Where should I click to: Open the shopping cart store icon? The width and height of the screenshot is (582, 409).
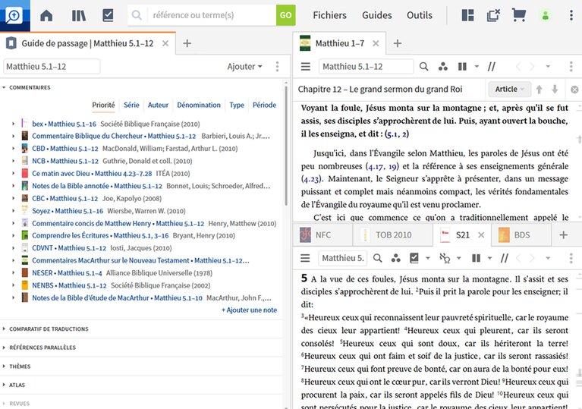click(x=518, y=15)
